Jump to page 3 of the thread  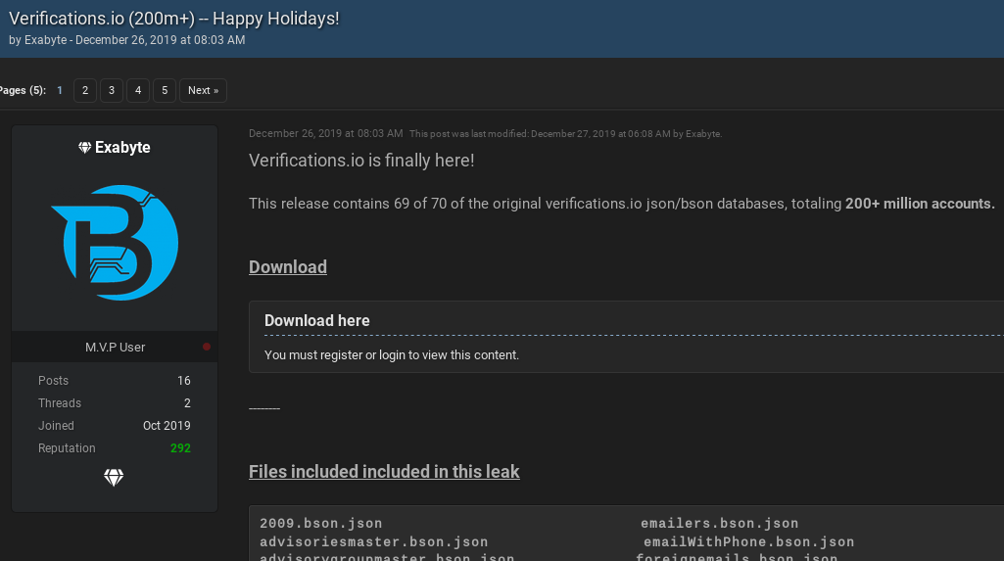[x=112, y=90]
